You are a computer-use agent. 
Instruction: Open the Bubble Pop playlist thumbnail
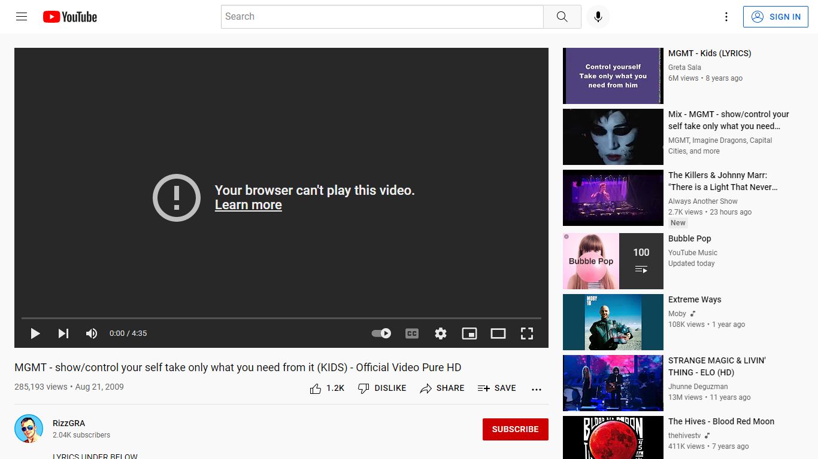613,261
